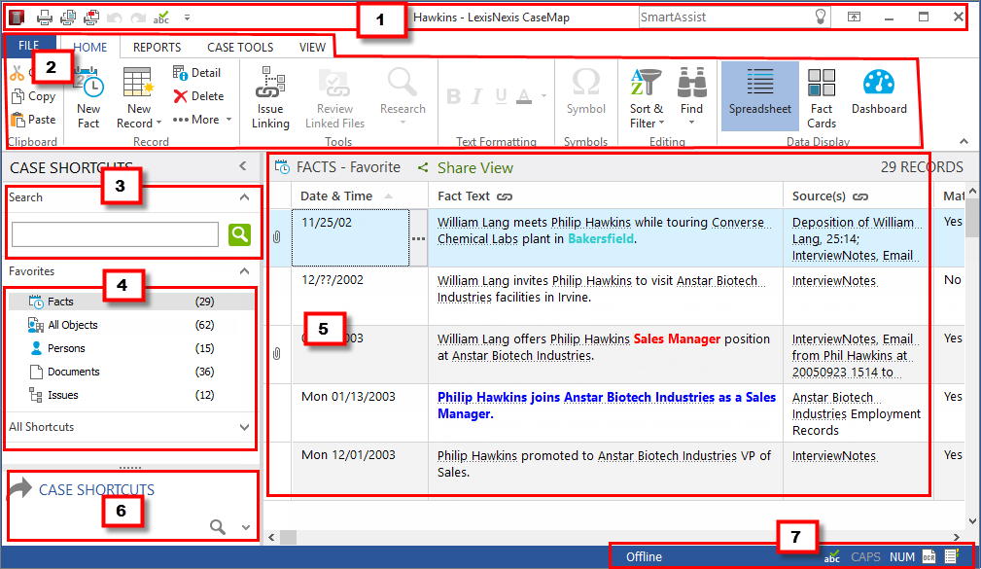Click the magnifier icon in bottom navigation pane
Image resolution: width=981 pixels, height=569 pixels.
pyautogui.click(x=217, y=527)
